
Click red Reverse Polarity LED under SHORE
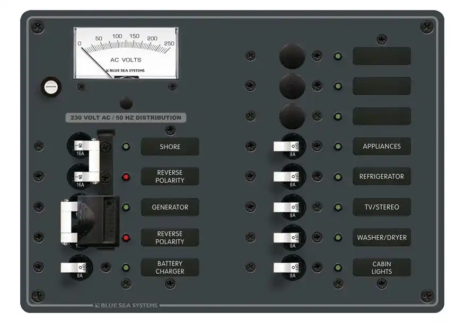(x=126, y=177)
